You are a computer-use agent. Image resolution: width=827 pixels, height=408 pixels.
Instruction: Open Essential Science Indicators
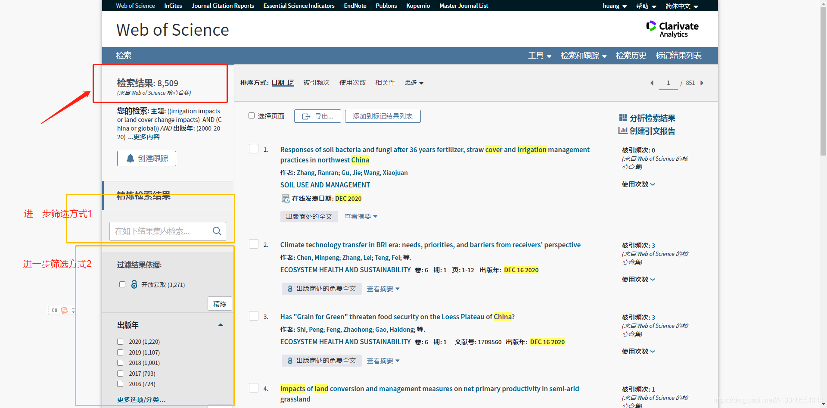(299, 6)
